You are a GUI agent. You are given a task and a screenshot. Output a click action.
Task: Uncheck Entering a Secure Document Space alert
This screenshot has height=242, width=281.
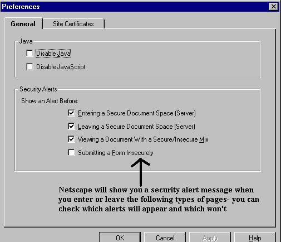[x=71, y=113]
